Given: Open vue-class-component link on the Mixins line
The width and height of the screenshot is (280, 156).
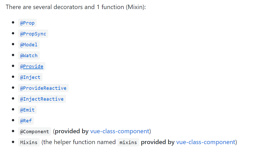Looking at the screenshot, I should click(x=206, y=142).
